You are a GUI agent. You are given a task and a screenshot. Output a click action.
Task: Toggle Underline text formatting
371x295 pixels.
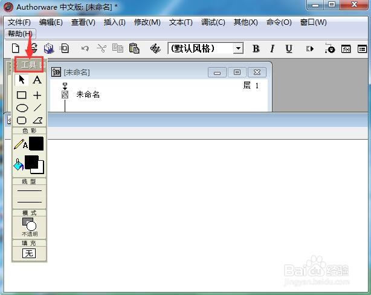(289, 48)
